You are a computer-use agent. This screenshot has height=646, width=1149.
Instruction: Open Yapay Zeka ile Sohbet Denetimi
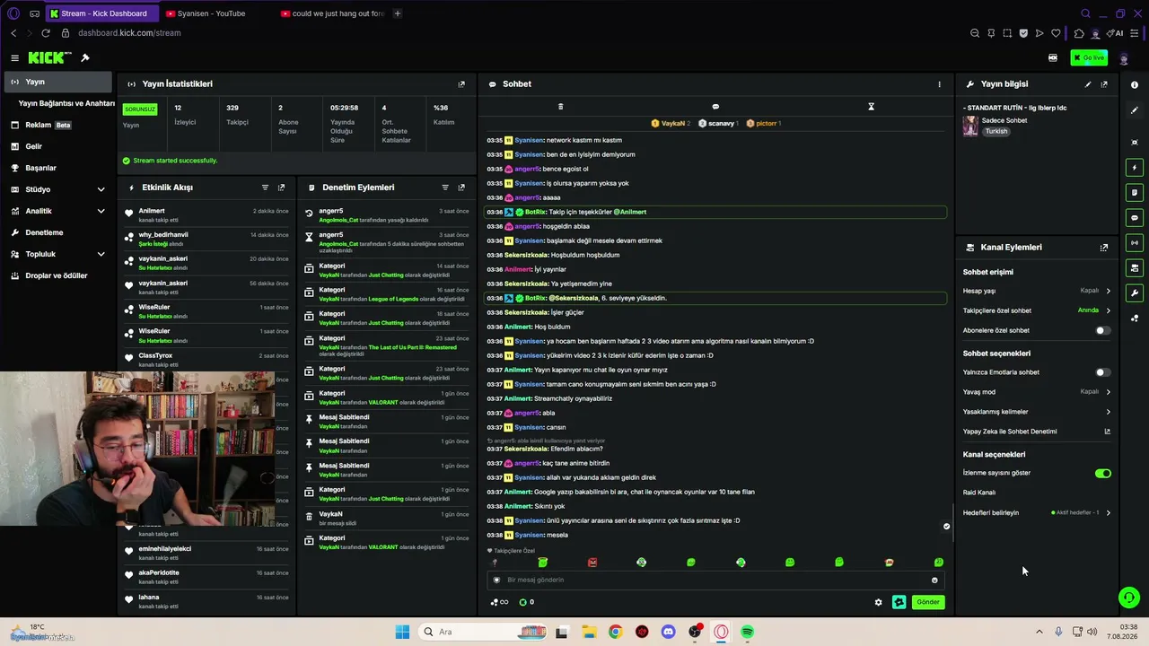point(1037,432)
